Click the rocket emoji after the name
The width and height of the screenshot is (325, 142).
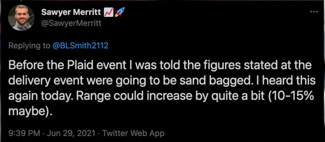[119, 12]
